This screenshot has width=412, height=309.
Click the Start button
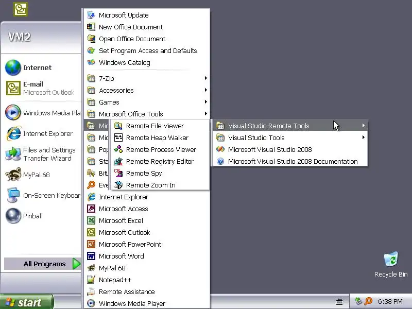[27, 302]
